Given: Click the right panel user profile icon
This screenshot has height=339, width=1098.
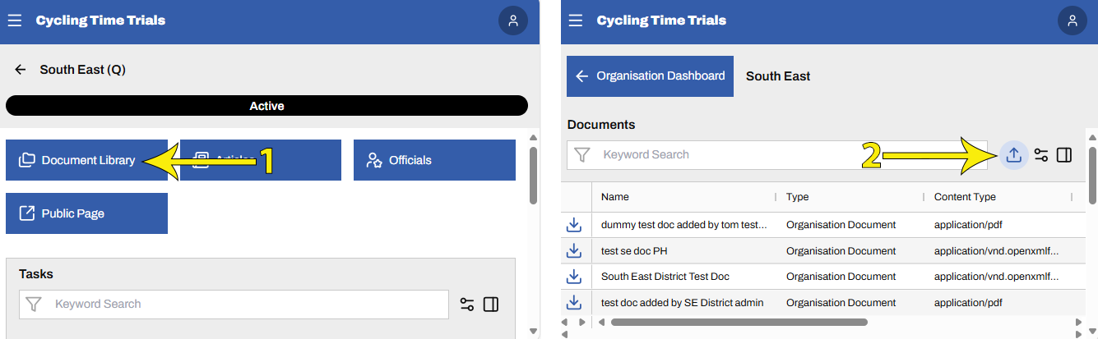Looking at the screenshot, I should pos(1072,21).
